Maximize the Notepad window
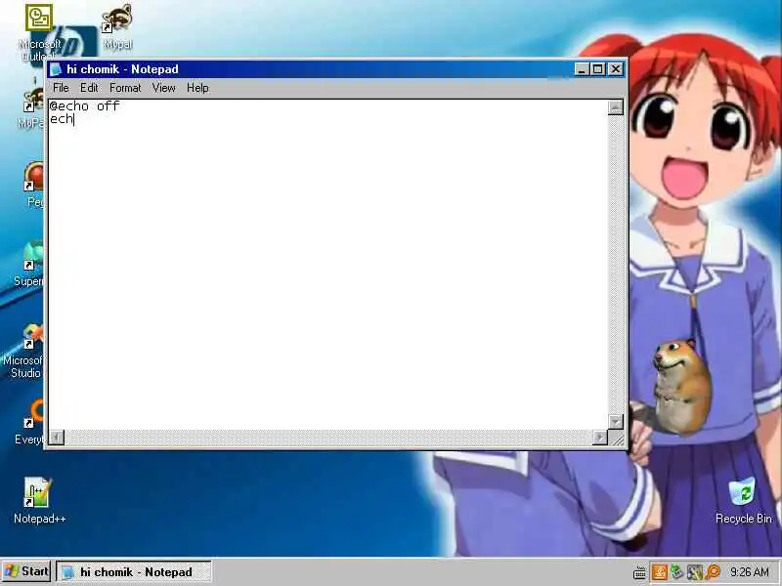 (598, 69)
